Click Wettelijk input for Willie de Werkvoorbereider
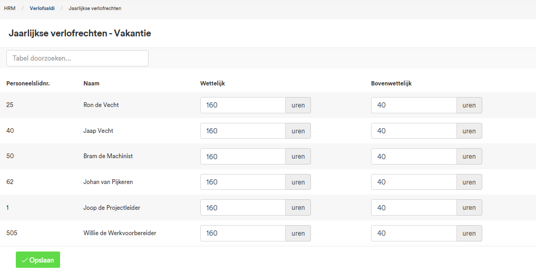 point(243,233)
